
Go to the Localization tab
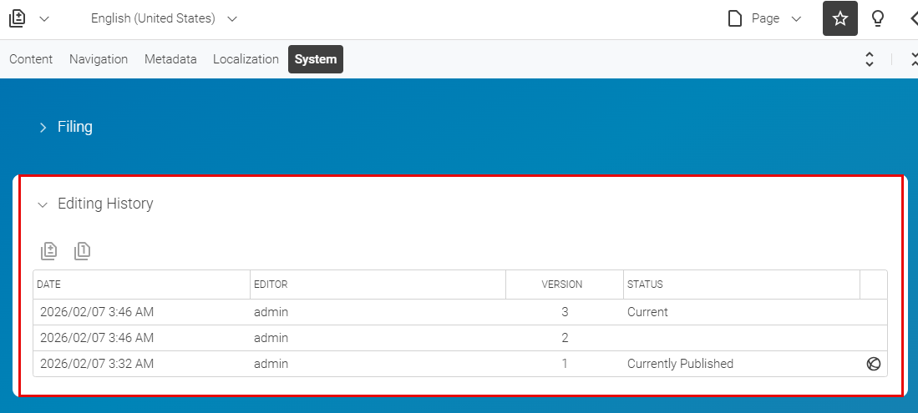(246, 59)
